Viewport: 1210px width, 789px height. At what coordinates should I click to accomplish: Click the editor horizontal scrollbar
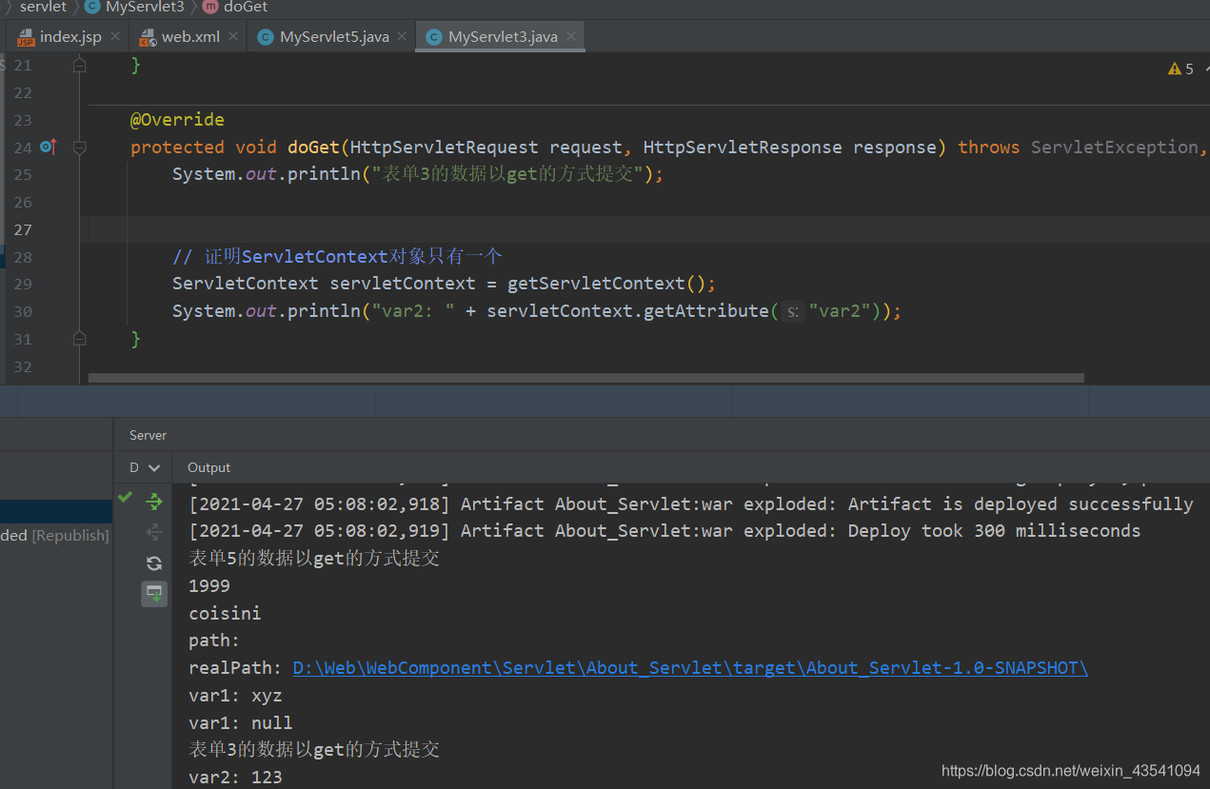586,378
